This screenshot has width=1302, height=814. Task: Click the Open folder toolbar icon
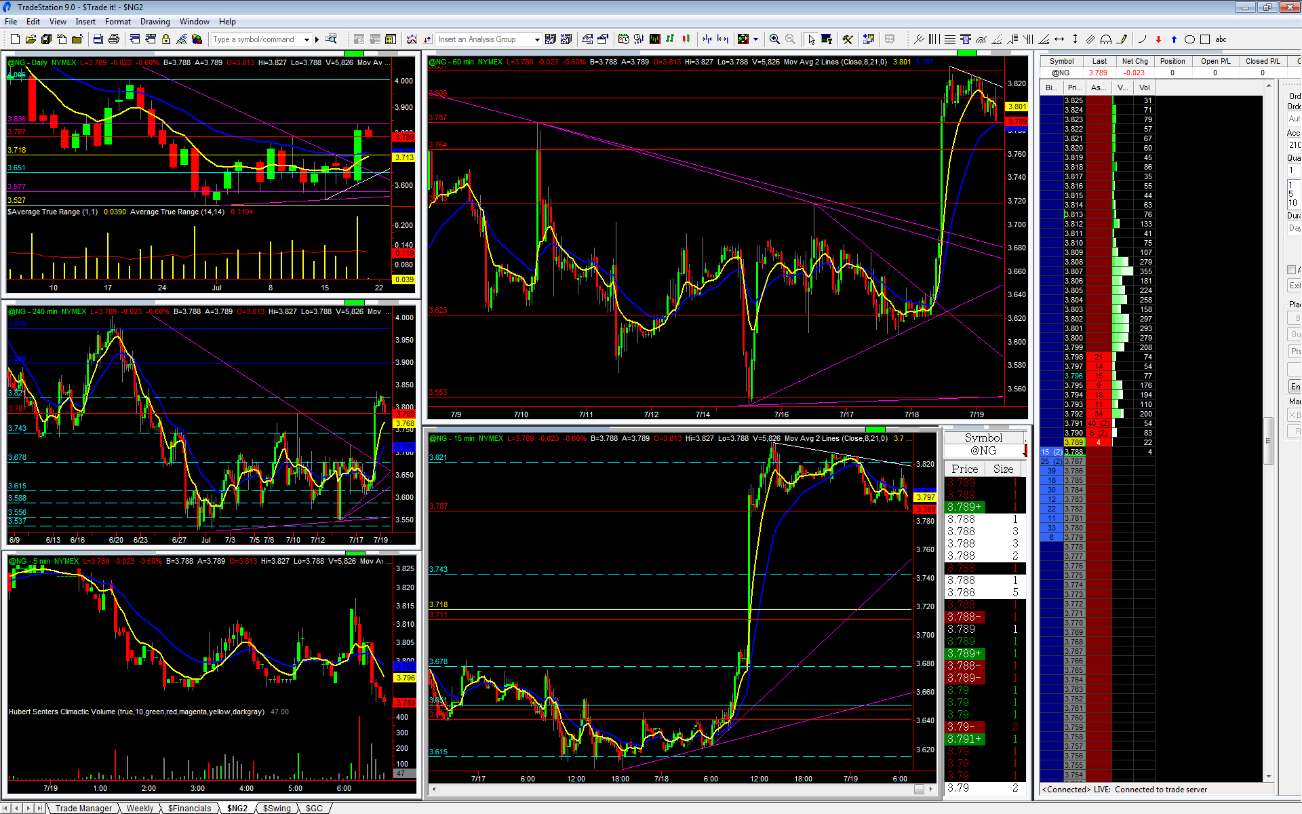pos(31,39)
